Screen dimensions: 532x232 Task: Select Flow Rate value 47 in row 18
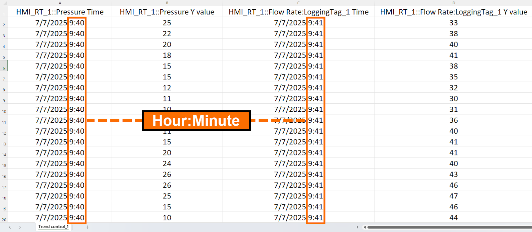[454, 196]
